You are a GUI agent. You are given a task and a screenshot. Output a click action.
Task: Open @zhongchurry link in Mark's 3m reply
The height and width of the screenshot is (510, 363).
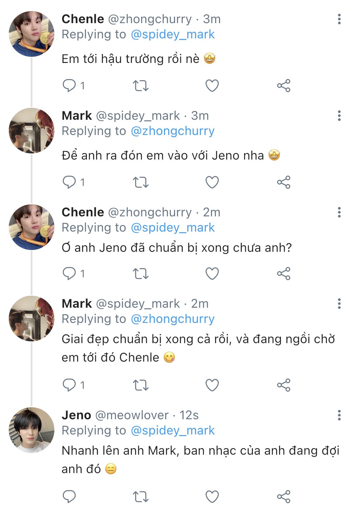point(173,131)
